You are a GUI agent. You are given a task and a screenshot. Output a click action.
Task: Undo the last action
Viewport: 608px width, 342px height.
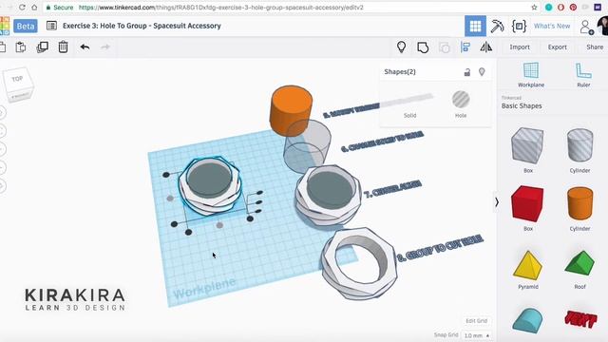(85, 47)
